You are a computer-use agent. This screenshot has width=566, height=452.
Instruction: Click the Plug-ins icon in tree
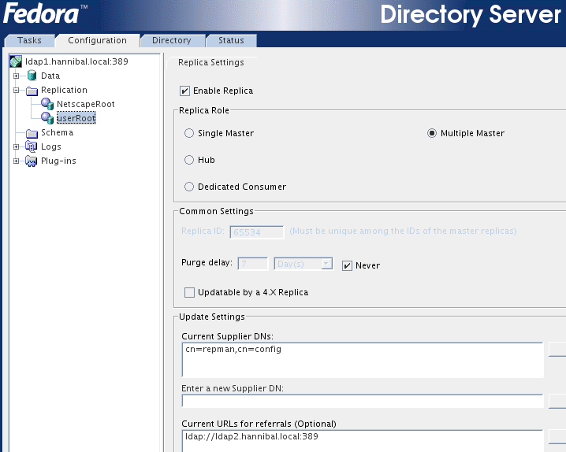[31, 161]
